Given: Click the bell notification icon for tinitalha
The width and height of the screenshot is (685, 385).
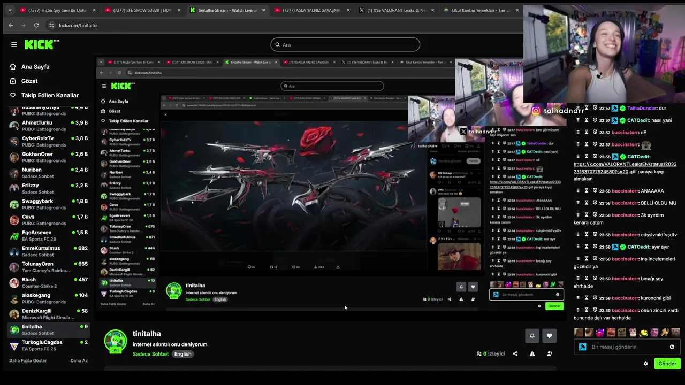Looking at the screenshot, I should pyautogui.click(x=532, y=336).
